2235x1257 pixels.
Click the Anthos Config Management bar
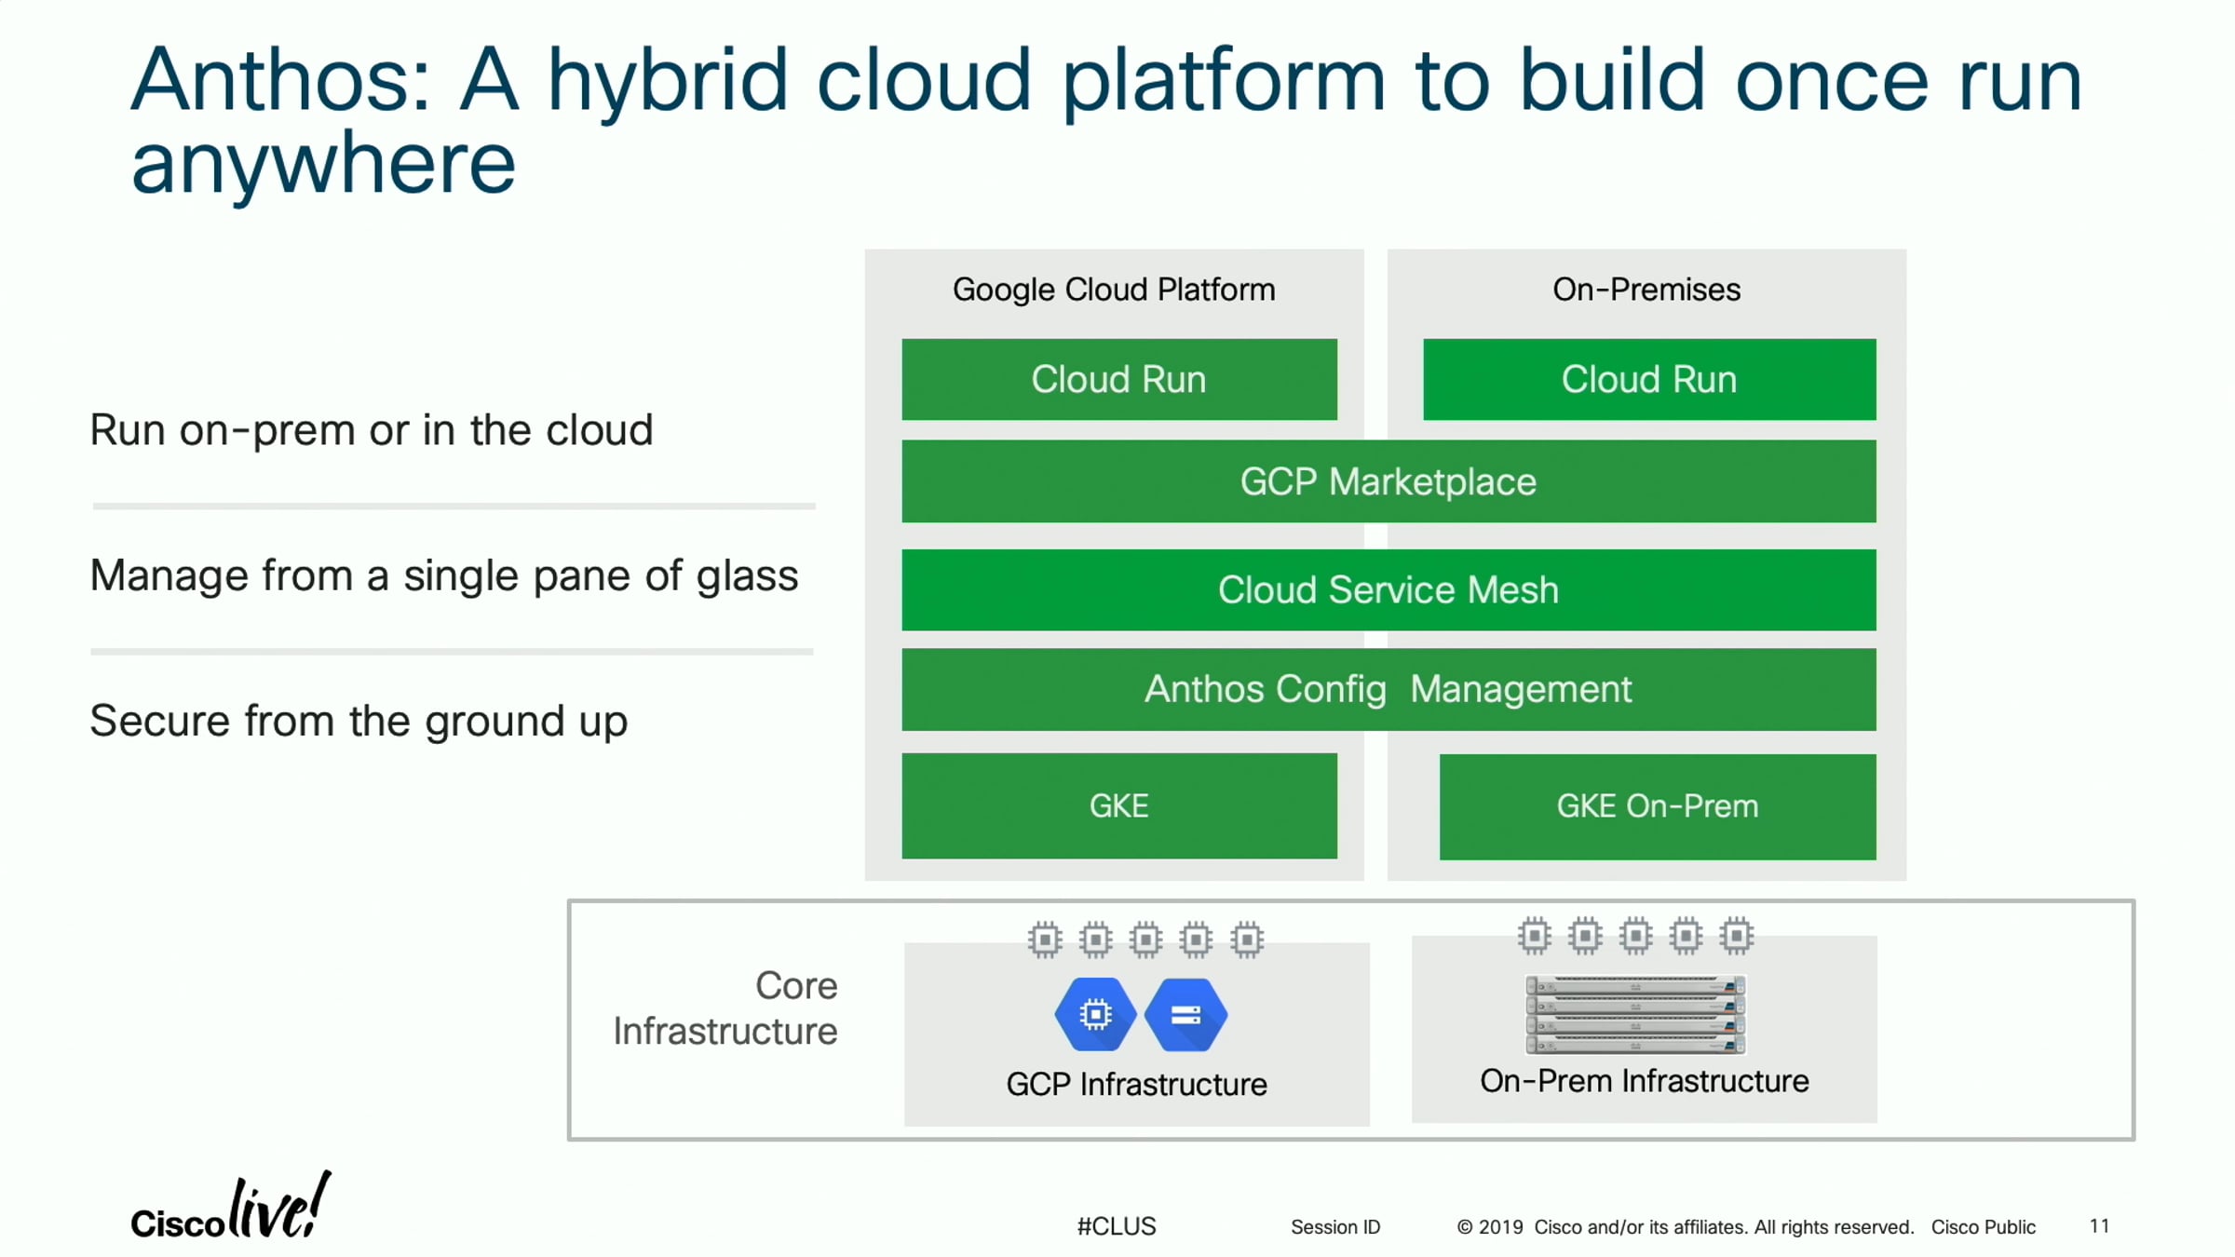1388,690
